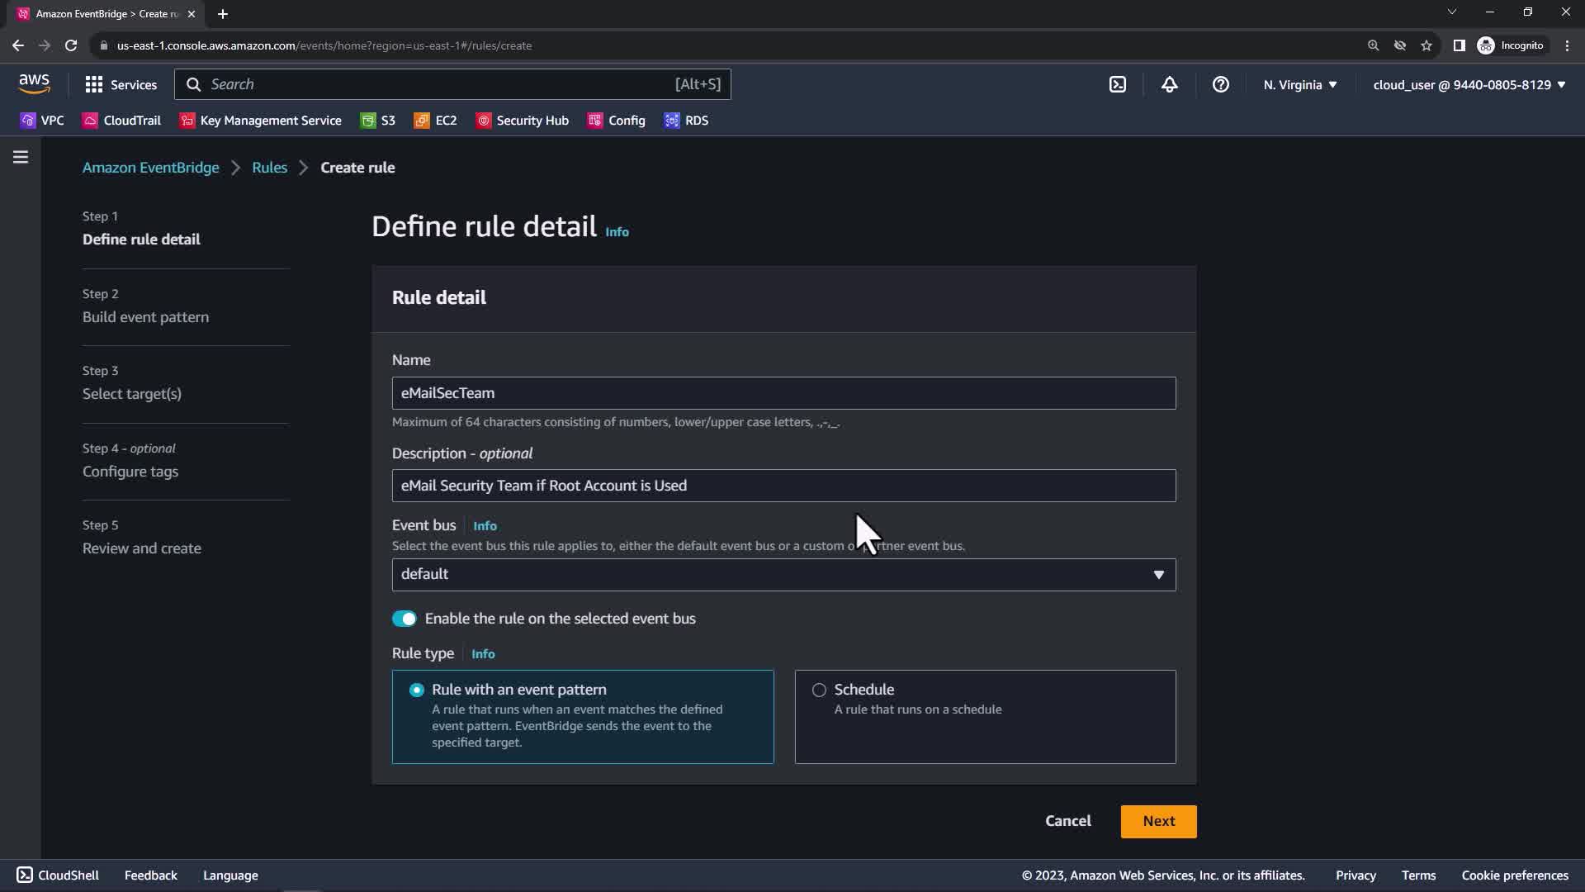Select the Schedule rule type radio
The width and height of the screenshot is (1585, 892).
pos(819,690)
